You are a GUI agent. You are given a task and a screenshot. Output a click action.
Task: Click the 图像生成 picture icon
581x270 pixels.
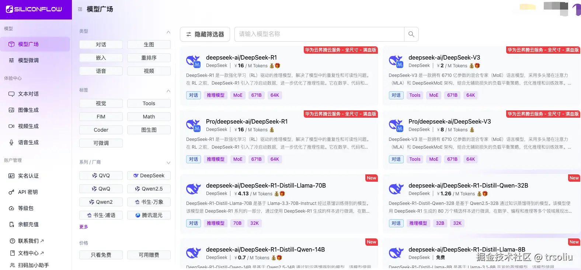[x=11, y=110]
